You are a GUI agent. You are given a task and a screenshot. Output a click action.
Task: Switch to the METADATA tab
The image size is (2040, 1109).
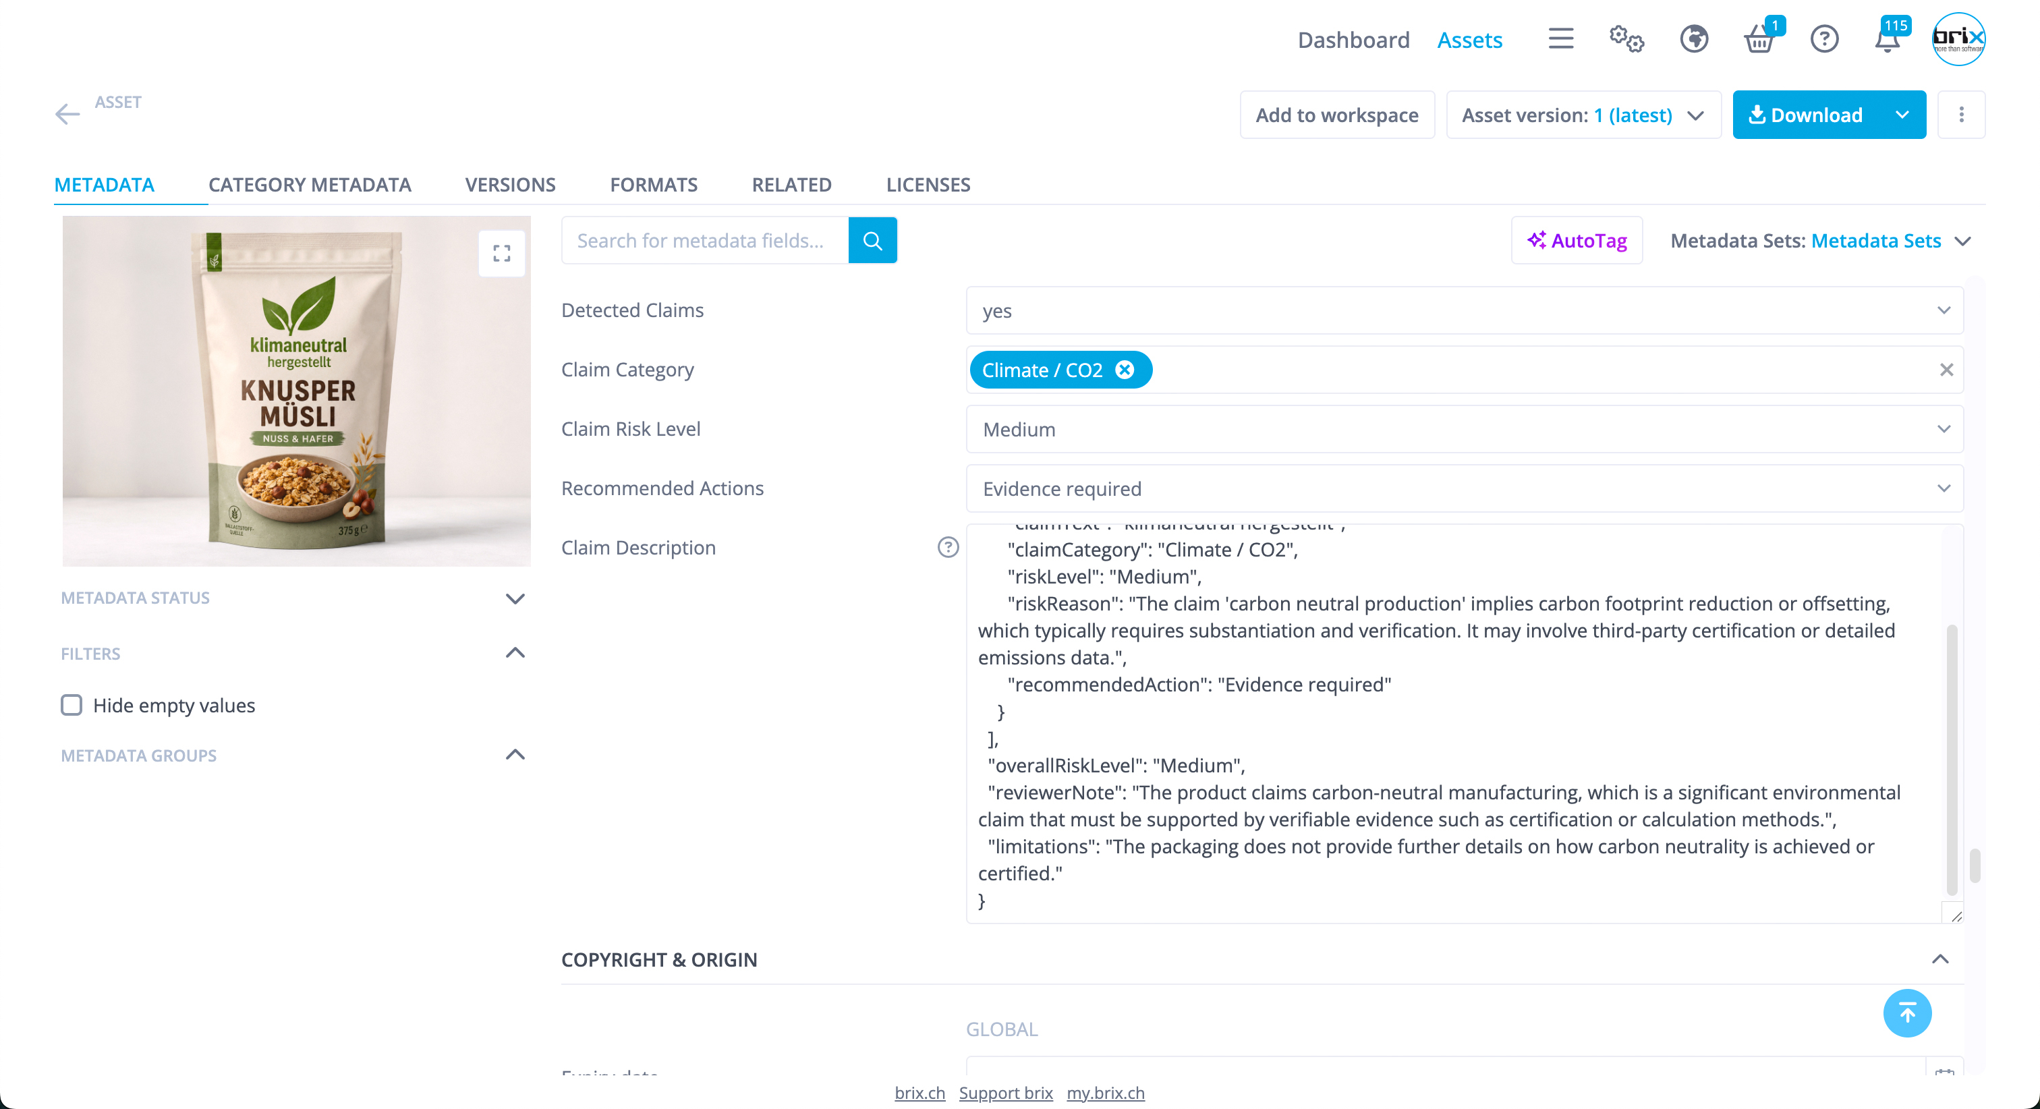click(x=105, y=185)
